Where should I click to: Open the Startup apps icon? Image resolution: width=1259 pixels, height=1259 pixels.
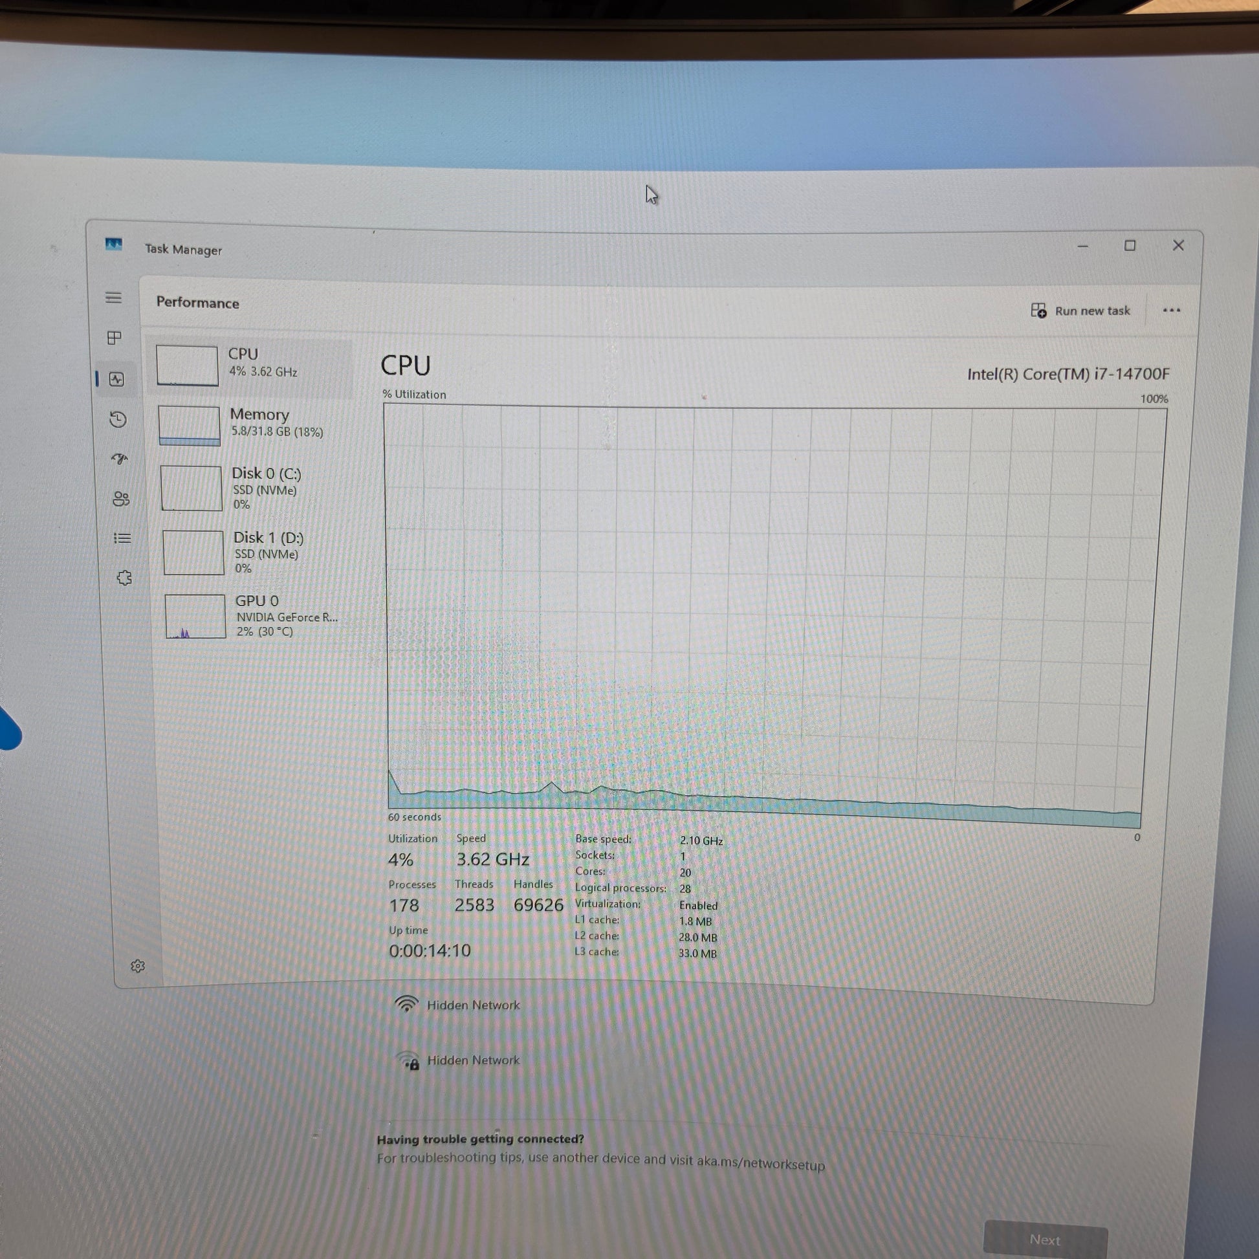coord(119,459)
